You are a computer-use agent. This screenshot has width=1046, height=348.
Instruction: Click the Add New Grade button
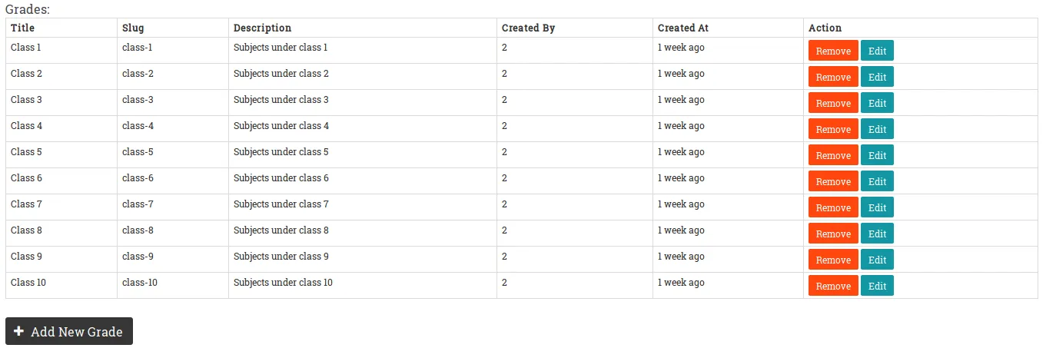coord(69,331)
